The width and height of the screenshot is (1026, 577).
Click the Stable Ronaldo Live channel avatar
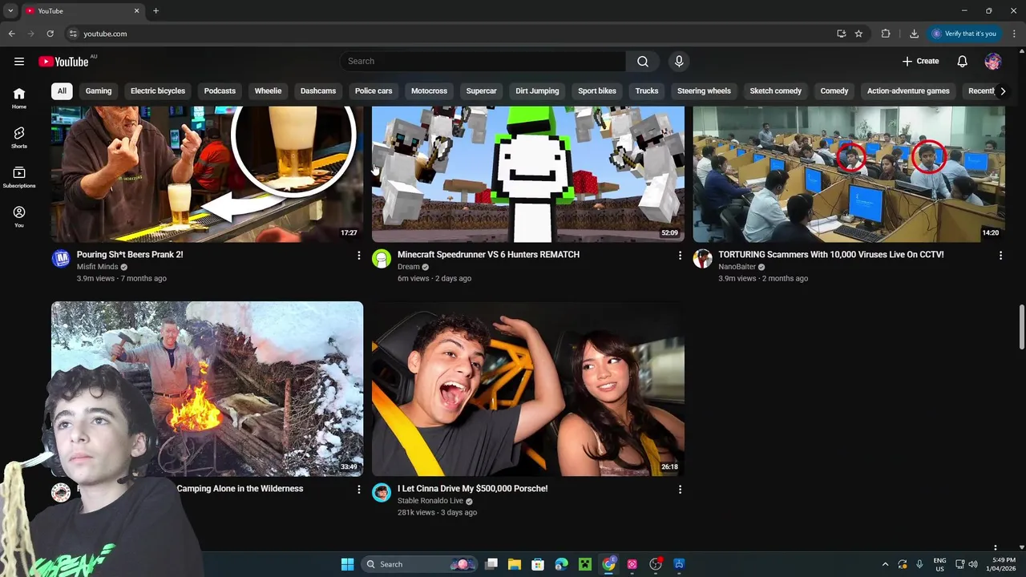(x=382, y=492)
